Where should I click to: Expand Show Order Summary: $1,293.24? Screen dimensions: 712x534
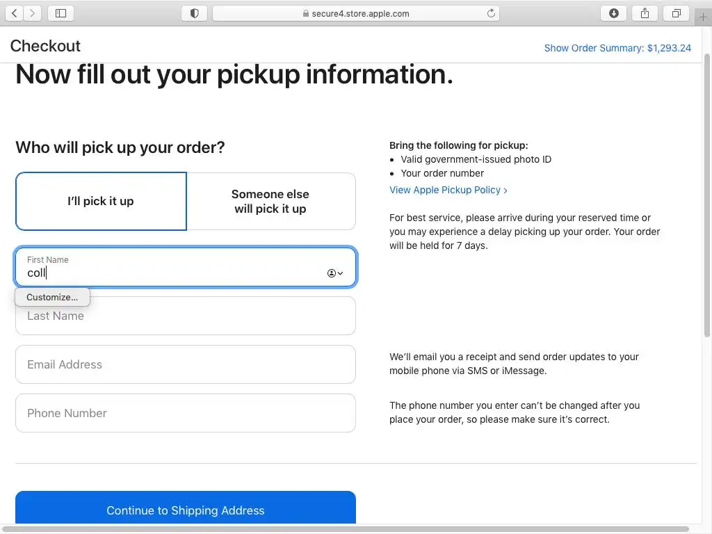617,48
